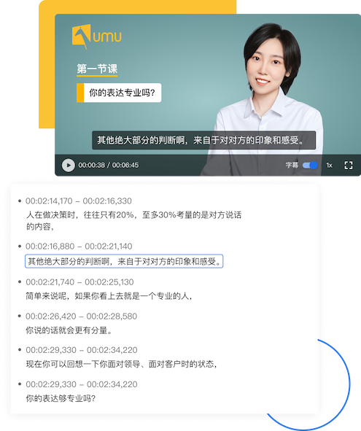Select transcript line 现在你可以回想一下你面对领导

[121, 364]
